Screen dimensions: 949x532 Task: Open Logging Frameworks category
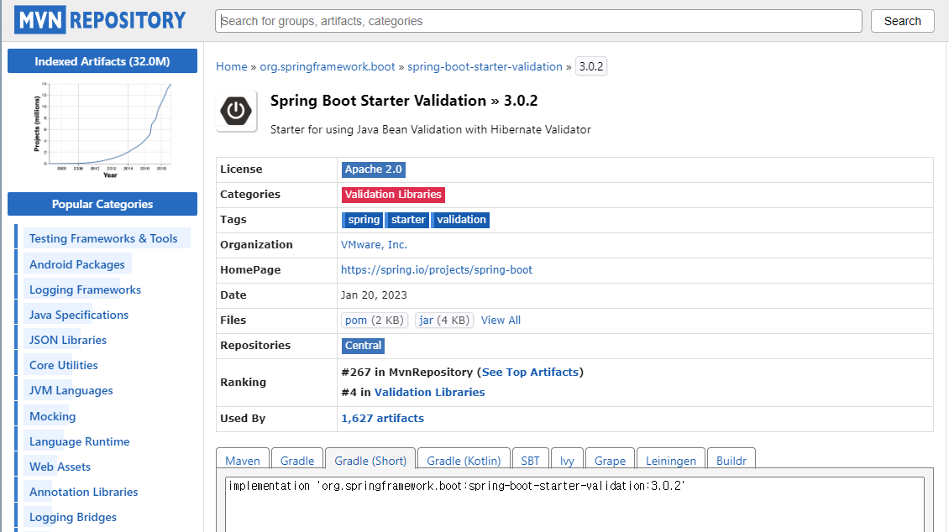(85, 289)
